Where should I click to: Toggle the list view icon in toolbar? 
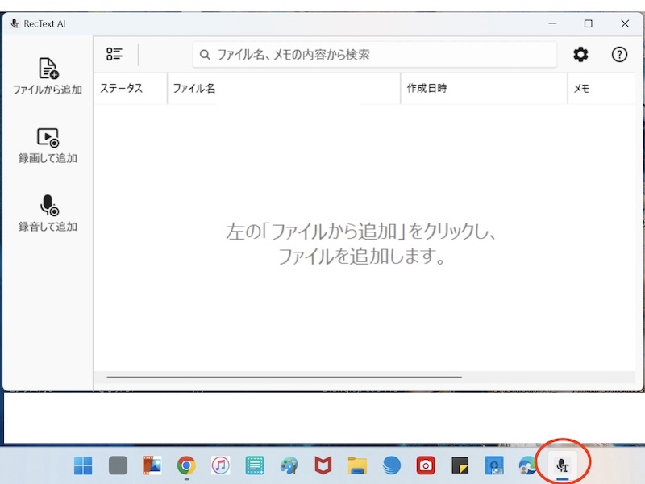114,55
